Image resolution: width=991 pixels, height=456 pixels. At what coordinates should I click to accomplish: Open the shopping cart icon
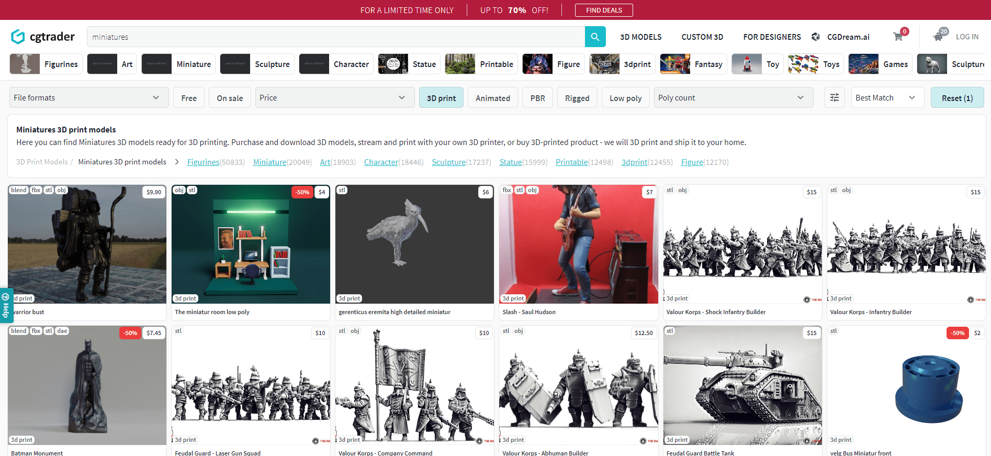click(898, 37)
